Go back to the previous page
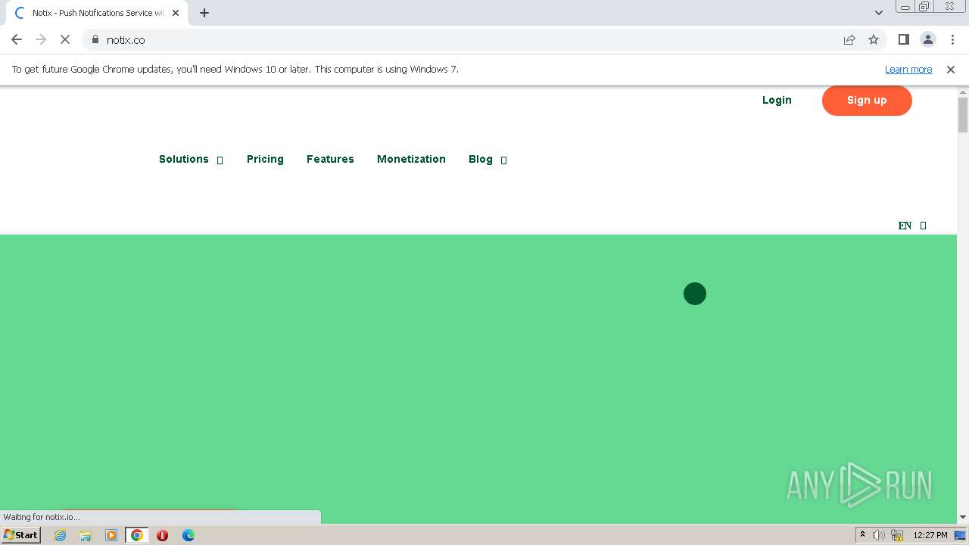The image size is (969, 545). [x=17, y=39]
